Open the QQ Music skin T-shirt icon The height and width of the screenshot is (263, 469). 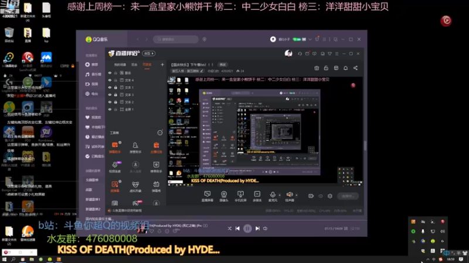tap(317, 39)
